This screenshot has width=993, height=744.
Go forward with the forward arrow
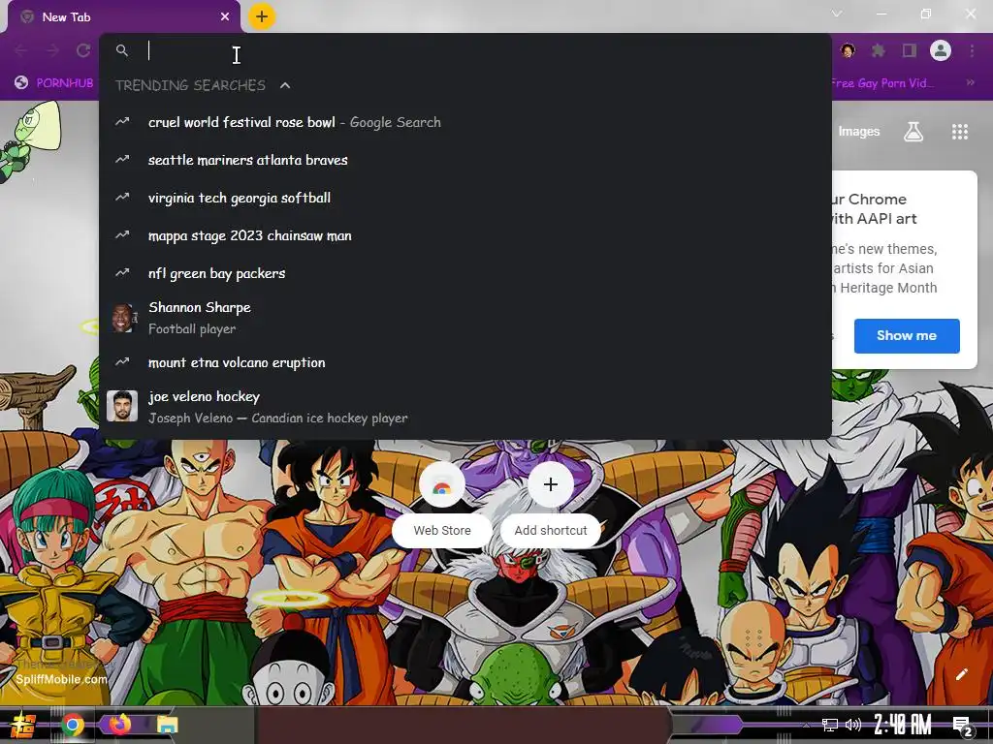52,50
